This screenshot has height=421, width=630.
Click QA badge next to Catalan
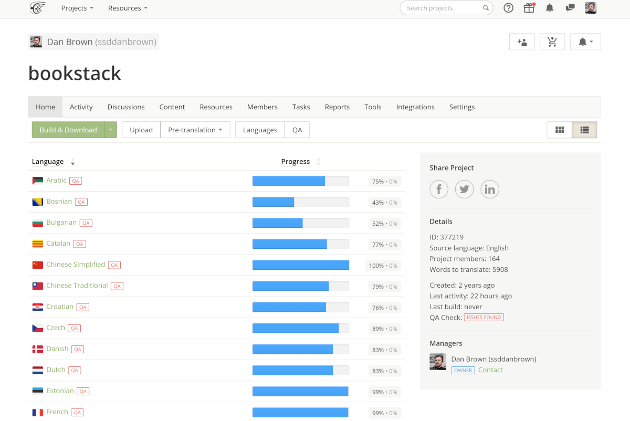tap(79, 244)
